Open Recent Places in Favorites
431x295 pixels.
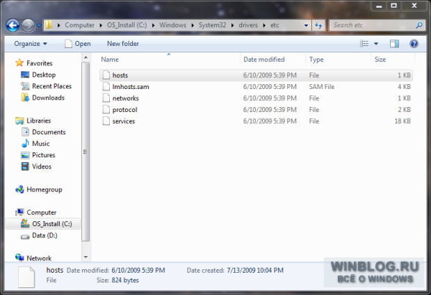(x=46, y=86)
